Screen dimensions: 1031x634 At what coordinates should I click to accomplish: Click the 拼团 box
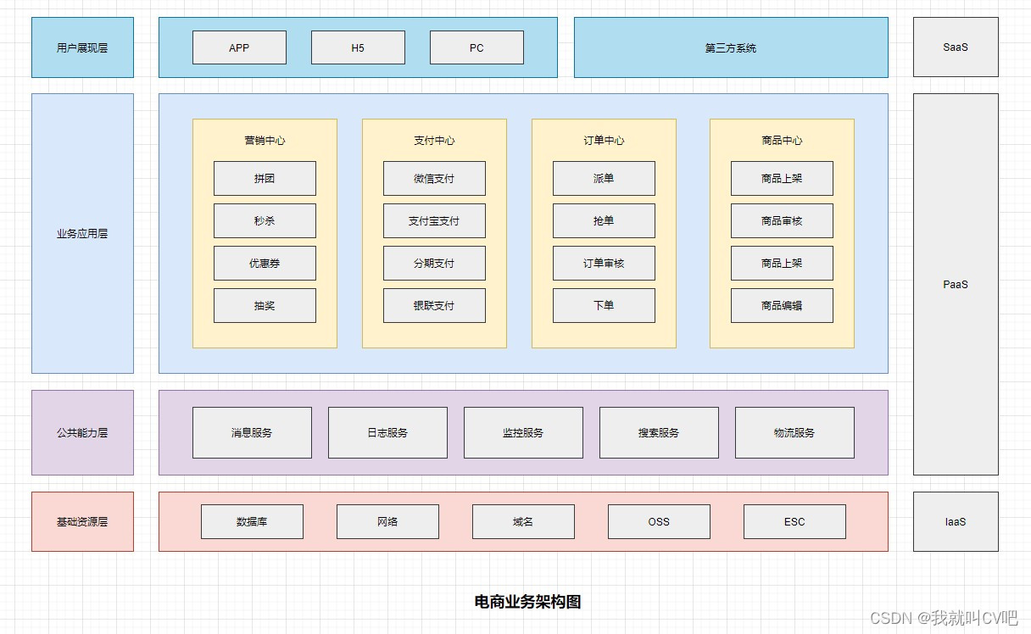point(264,178)
